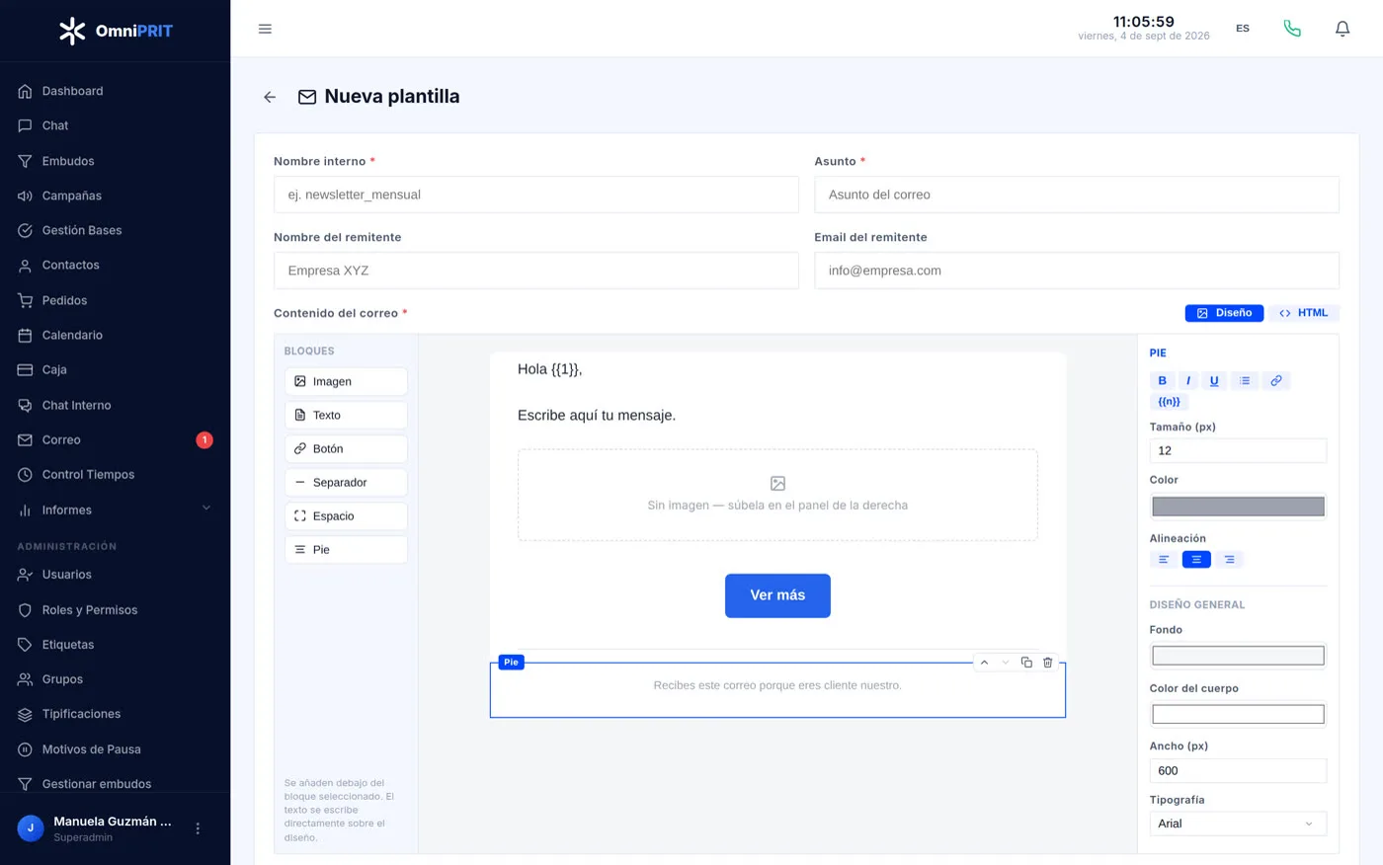Open Roles y Permisos
1383x865 pixels.
pos(115,610)
